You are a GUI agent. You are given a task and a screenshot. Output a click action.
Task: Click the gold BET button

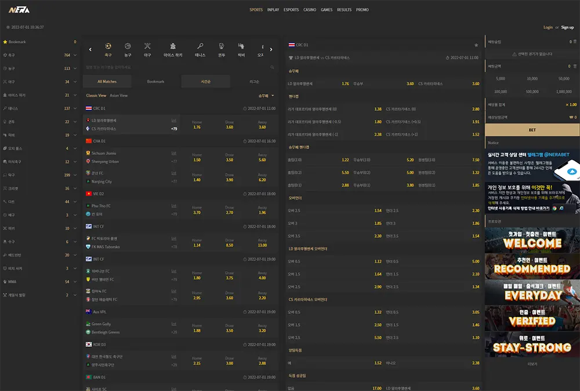coord(532,130)
